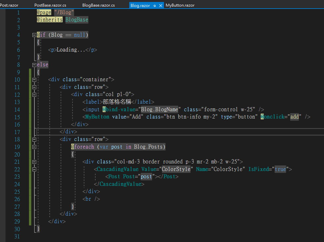
Task: Click the @bind-value attribute on line 14
Action: point(119,109)
